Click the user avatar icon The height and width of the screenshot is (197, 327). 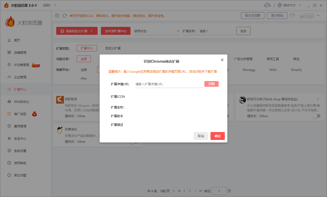point(293,16)
